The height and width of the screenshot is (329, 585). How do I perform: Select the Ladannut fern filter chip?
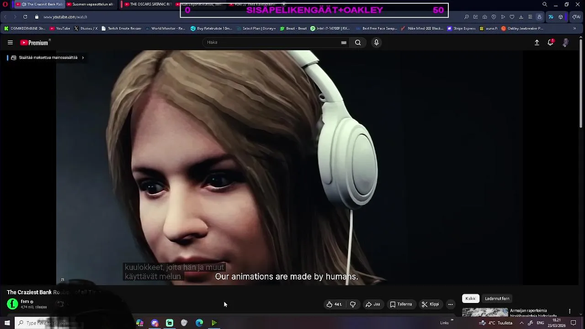coord(497,298)
